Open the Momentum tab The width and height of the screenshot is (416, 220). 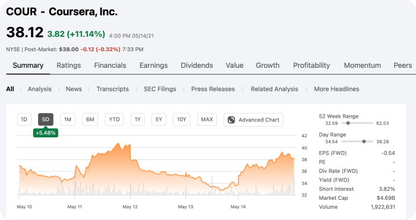[363, 65]
